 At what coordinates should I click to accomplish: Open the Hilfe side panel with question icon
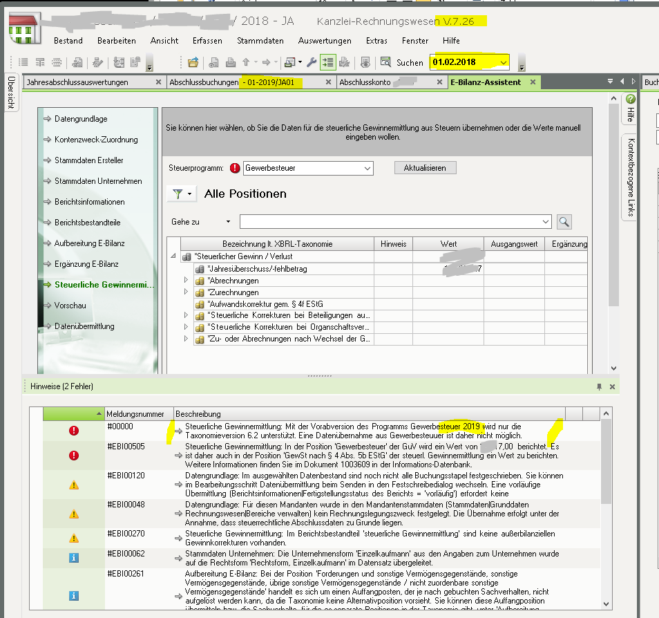(631, 108)
